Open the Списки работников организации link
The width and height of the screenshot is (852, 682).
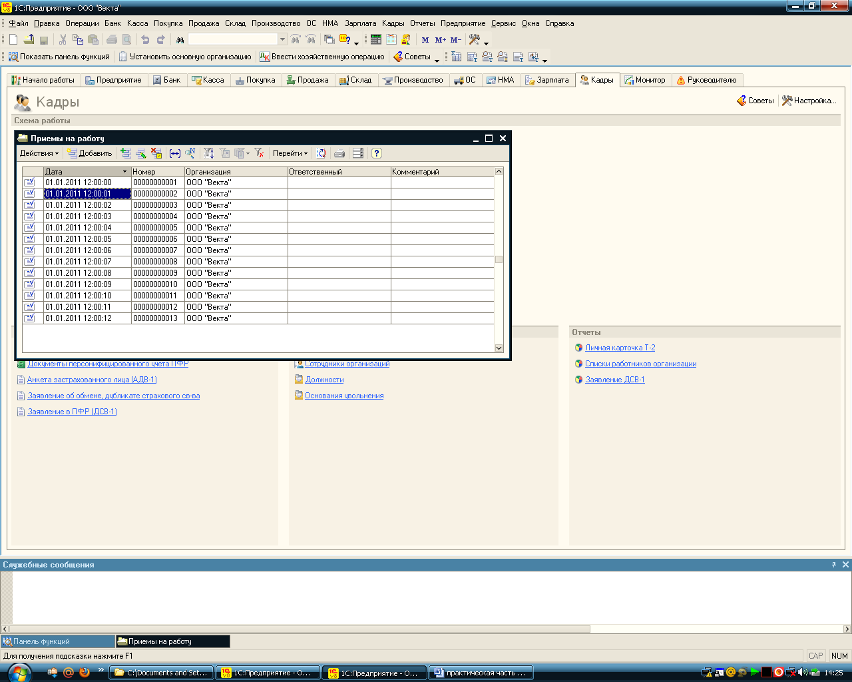640,364
